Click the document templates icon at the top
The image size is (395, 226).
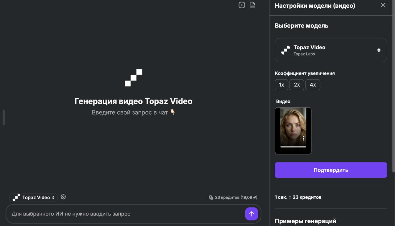252,5
